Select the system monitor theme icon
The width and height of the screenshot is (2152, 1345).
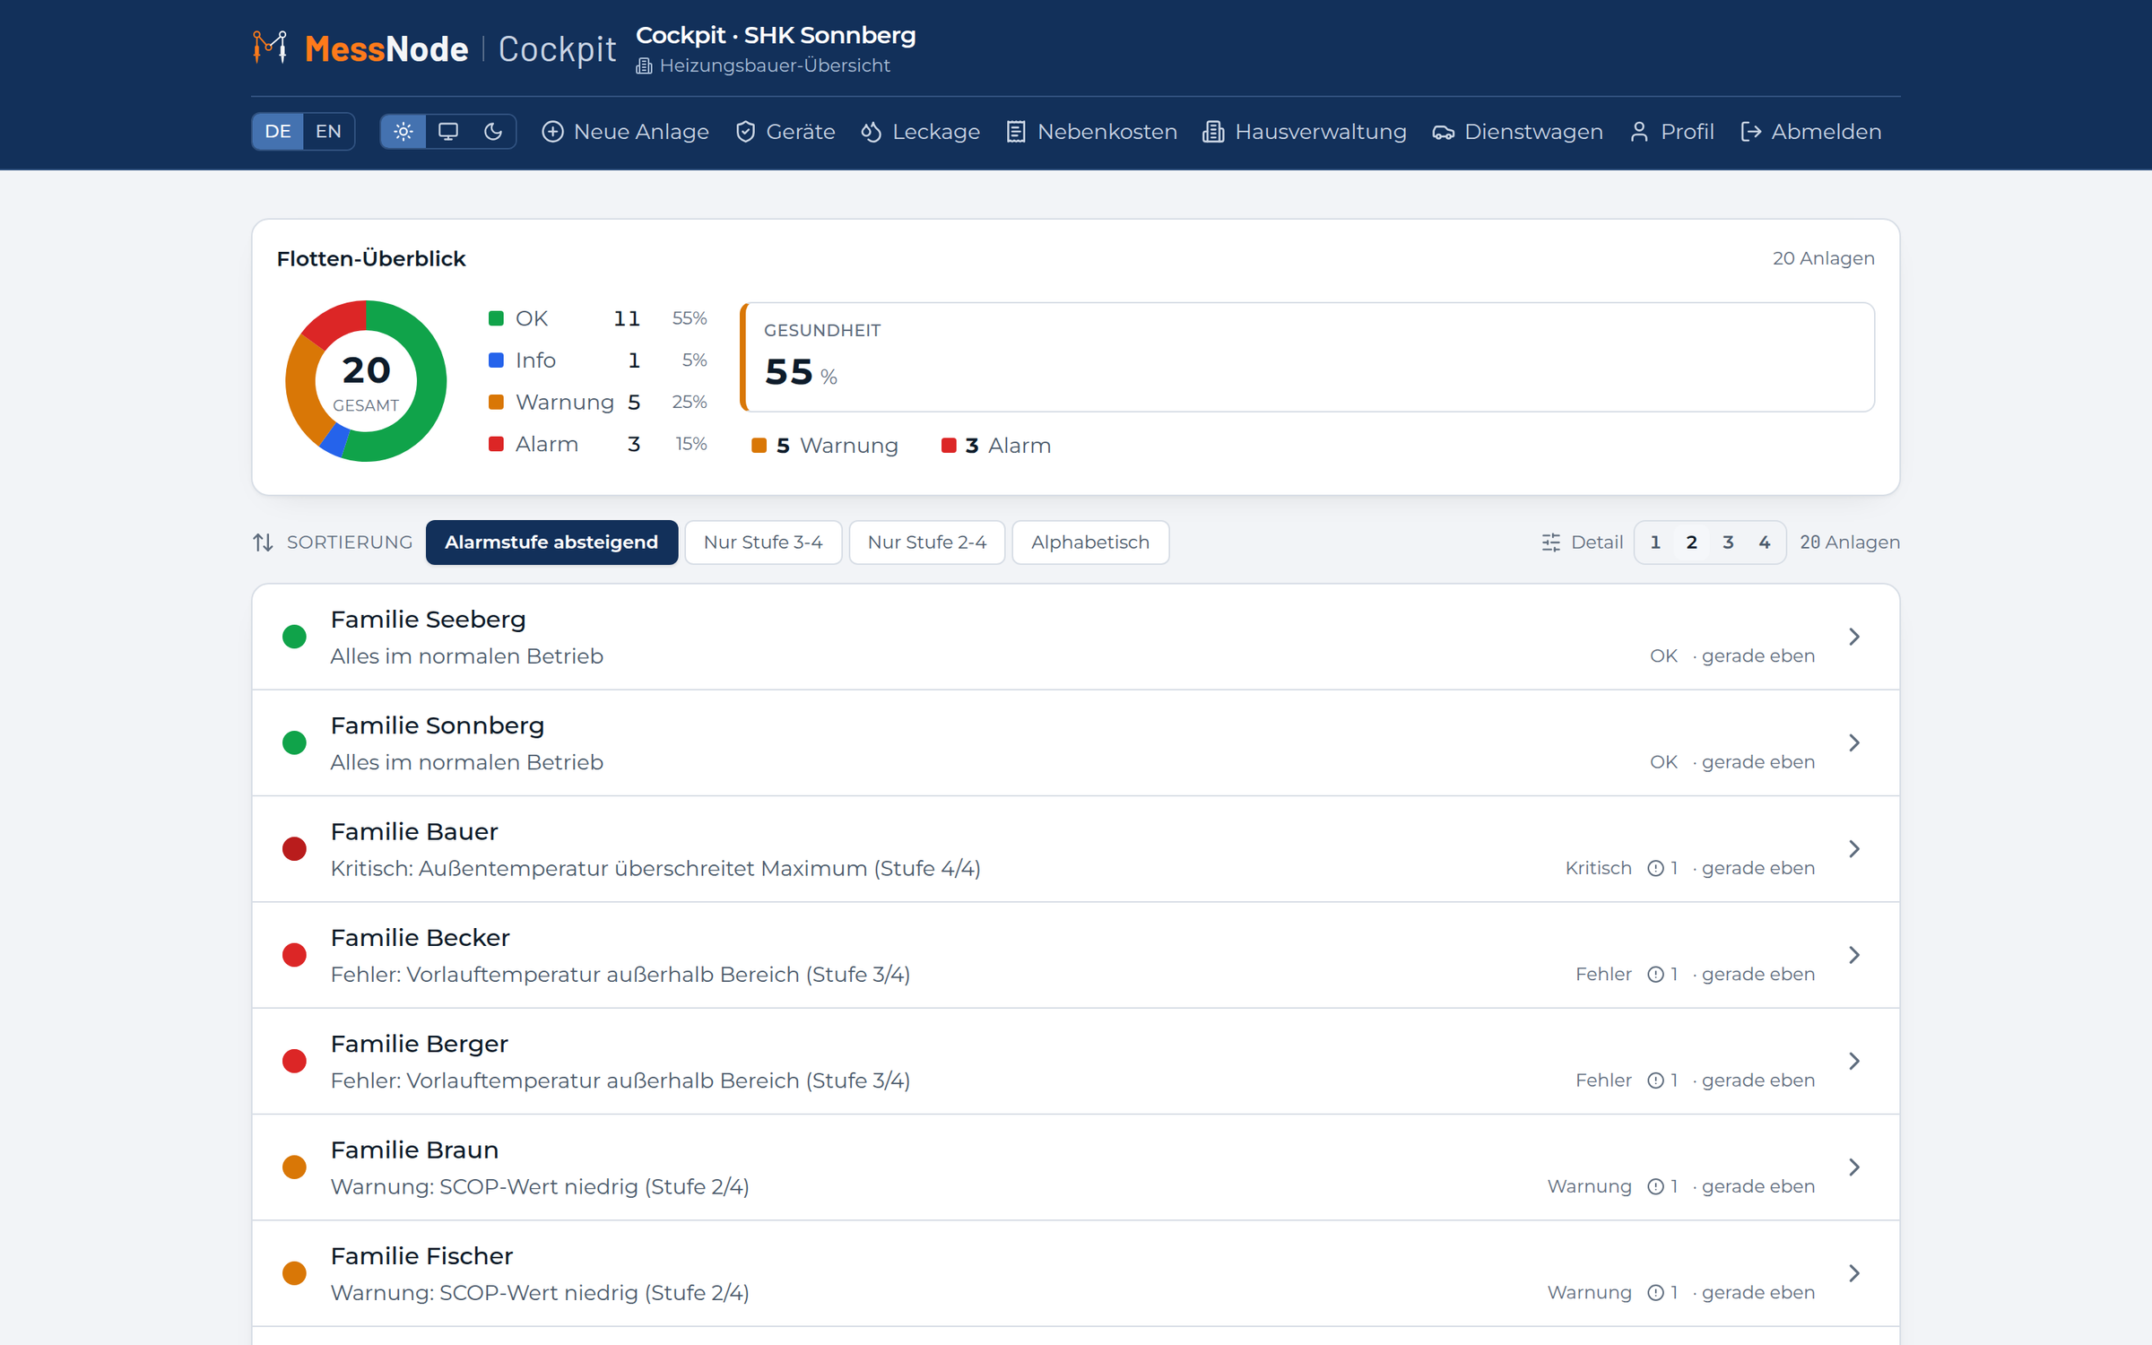tap(448, 132)
